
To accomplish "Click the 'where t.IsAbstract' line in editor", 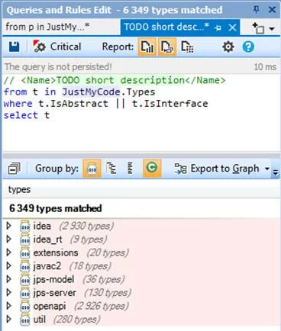I will [x=105, y=104].
